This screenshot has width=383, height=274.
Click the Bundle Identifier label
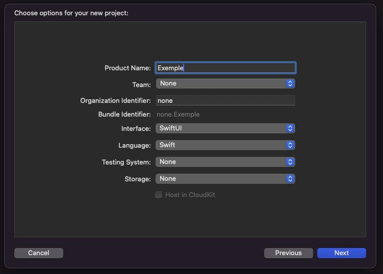124,115
